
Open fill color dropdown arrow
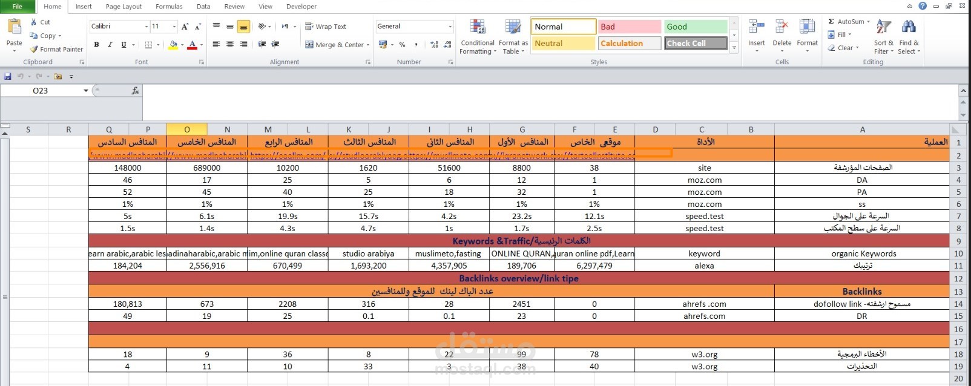pos(182,45)
